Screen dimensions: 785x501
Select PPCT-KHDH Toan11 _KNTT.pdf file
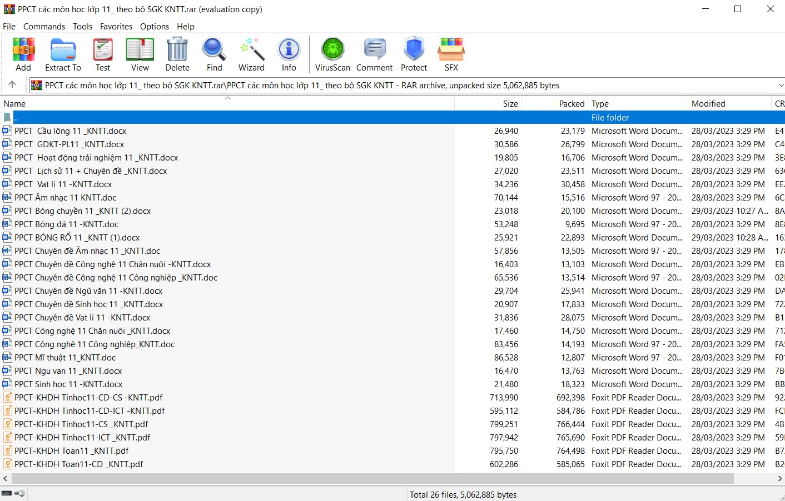(x=71, y=451)
